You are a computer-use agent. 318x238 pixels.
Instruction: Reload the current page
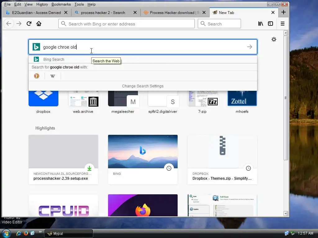click(x=29, y=24)
